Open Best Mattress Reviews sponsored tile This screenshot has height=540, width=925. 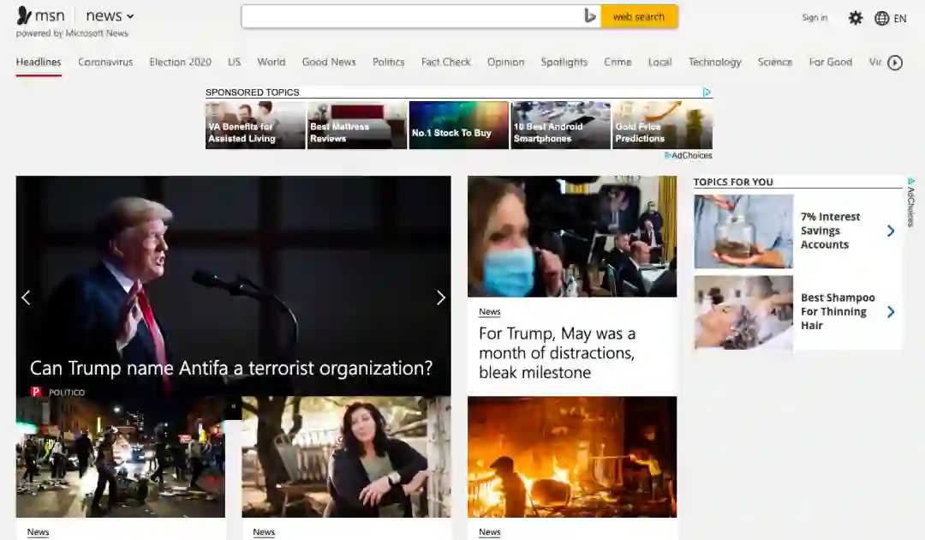coord(357,125)
